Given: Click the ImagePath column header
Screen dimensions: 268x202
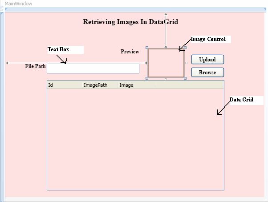Looking at the screenshot, I should (100, 85).
